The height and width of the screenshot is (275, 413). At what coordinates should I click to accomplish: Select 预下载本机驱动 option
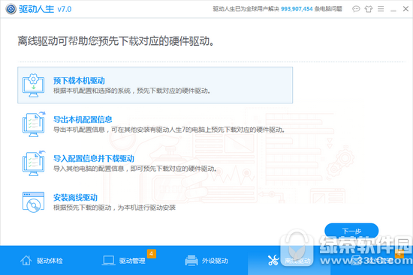(155, 85)
